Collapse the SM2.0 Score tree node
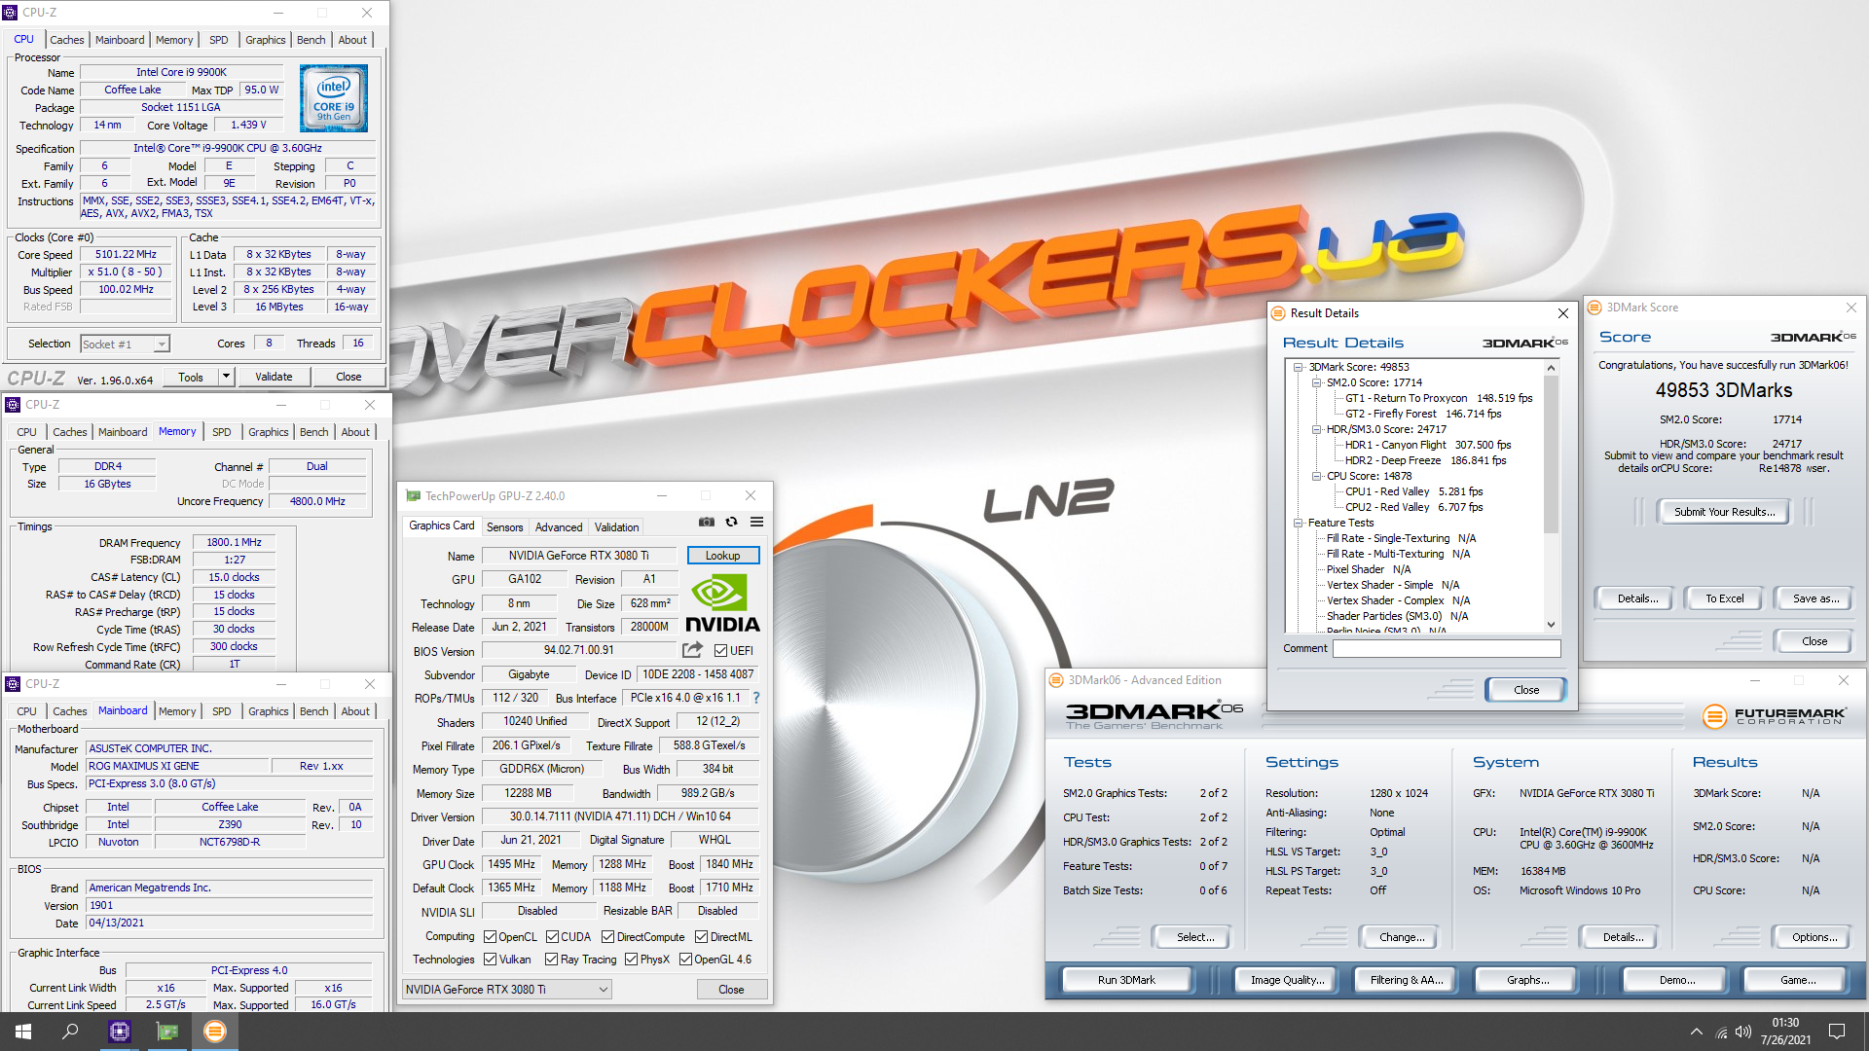The width and height of the screenshot is (1869, 1051). pos(1316,382)
